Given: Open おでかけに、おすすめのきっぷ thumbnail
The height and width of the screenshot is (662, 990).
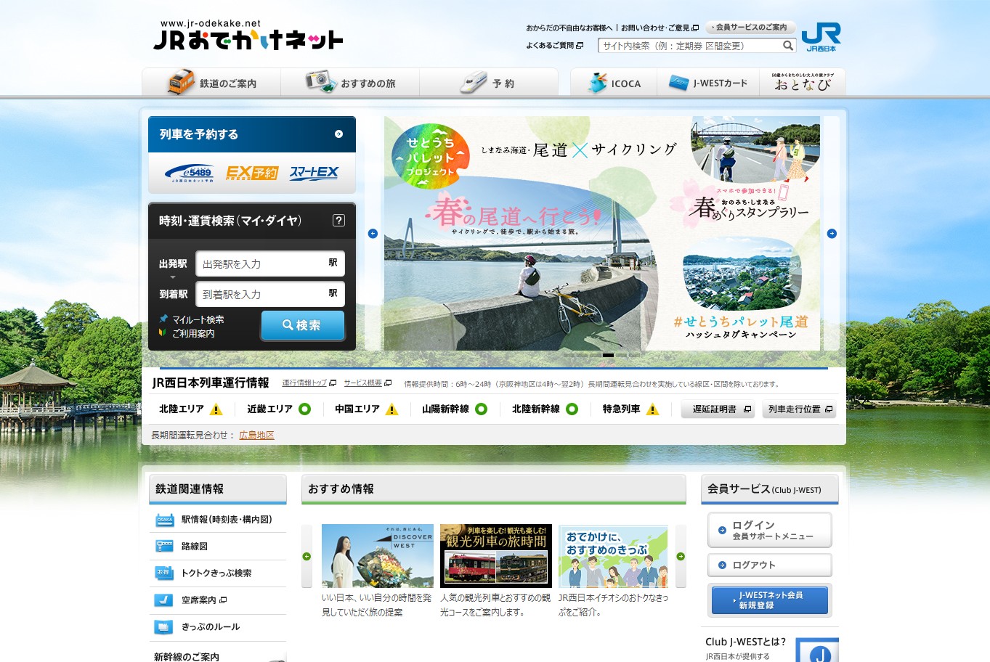Looking at the screenshot, I should 613,556.
